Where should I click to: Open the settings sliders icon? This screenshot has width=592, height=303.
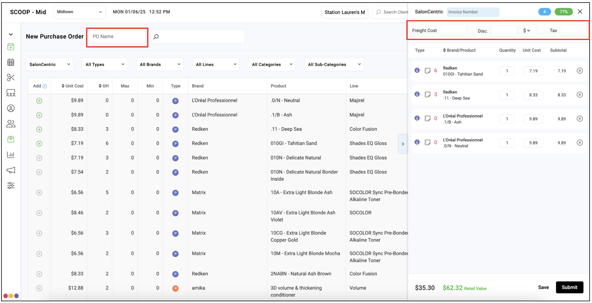[x=11, y=185]
